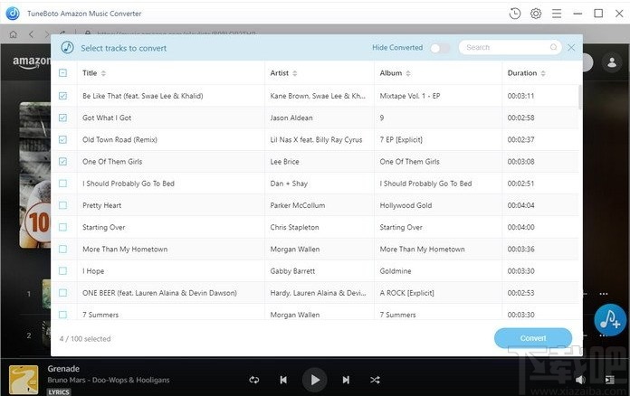This screenshot has height=396, width=630.
Task: Sort tracks by Duration column arrows
Action: click(543, 73)
